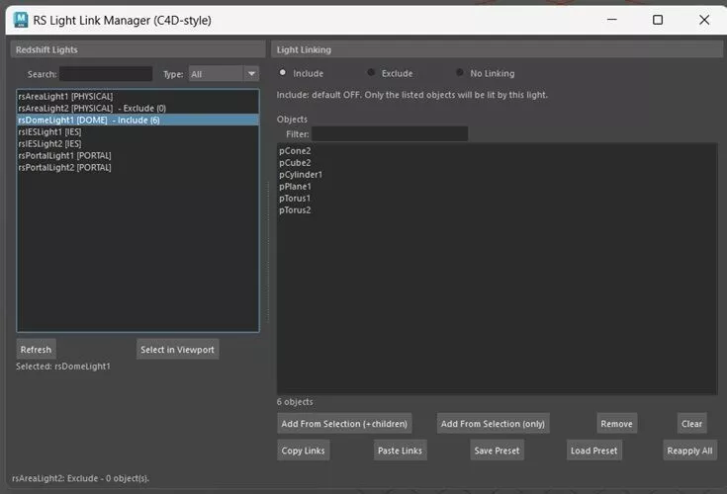Select rsAreaLight1 [PHYSICAL] in lights list
Viewport: 727px width, 494px height.
[x=137, y=96]
